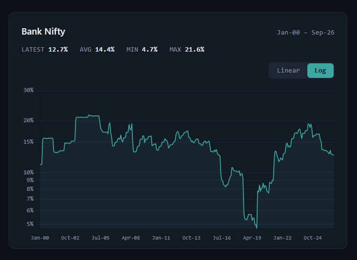Click the 7% y-axis label

point(30,199)
